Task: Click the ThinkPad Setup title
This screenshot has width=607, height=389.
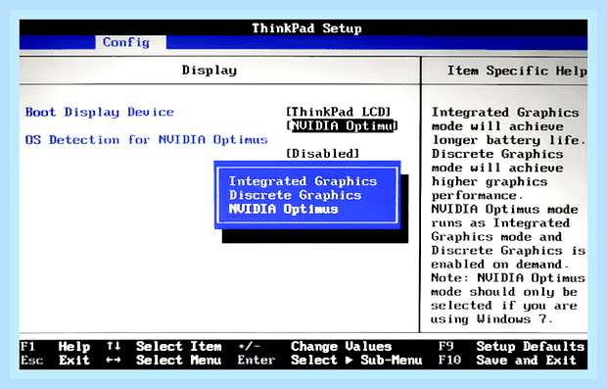Action: coord(306,28)
